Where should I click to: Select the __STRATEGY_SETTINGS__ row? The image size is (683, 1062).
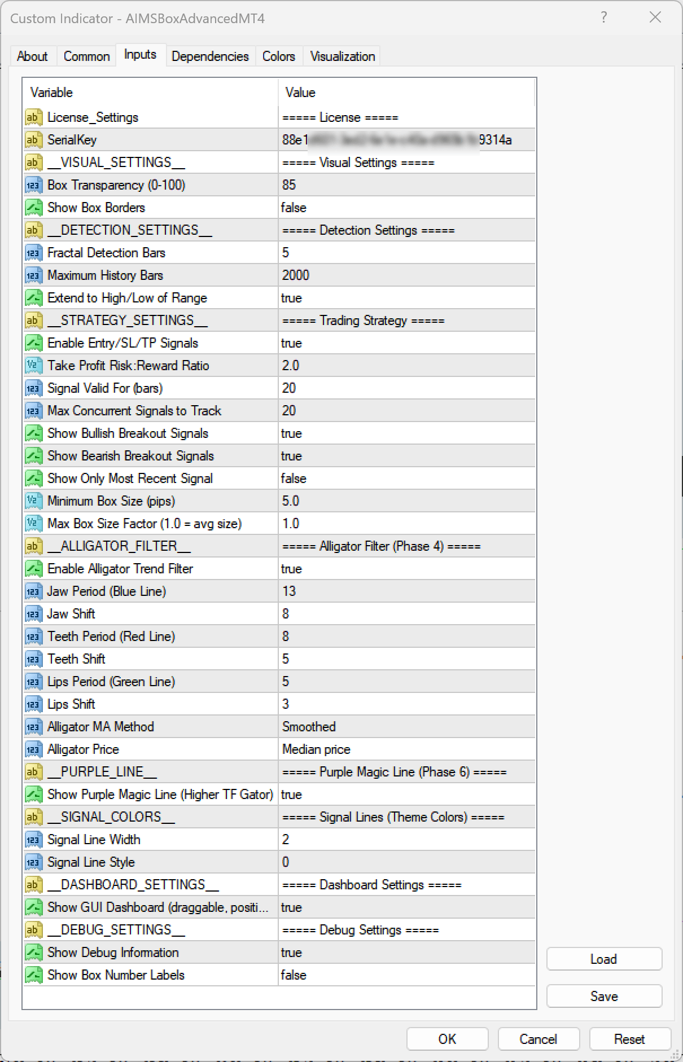click(279, 321)
